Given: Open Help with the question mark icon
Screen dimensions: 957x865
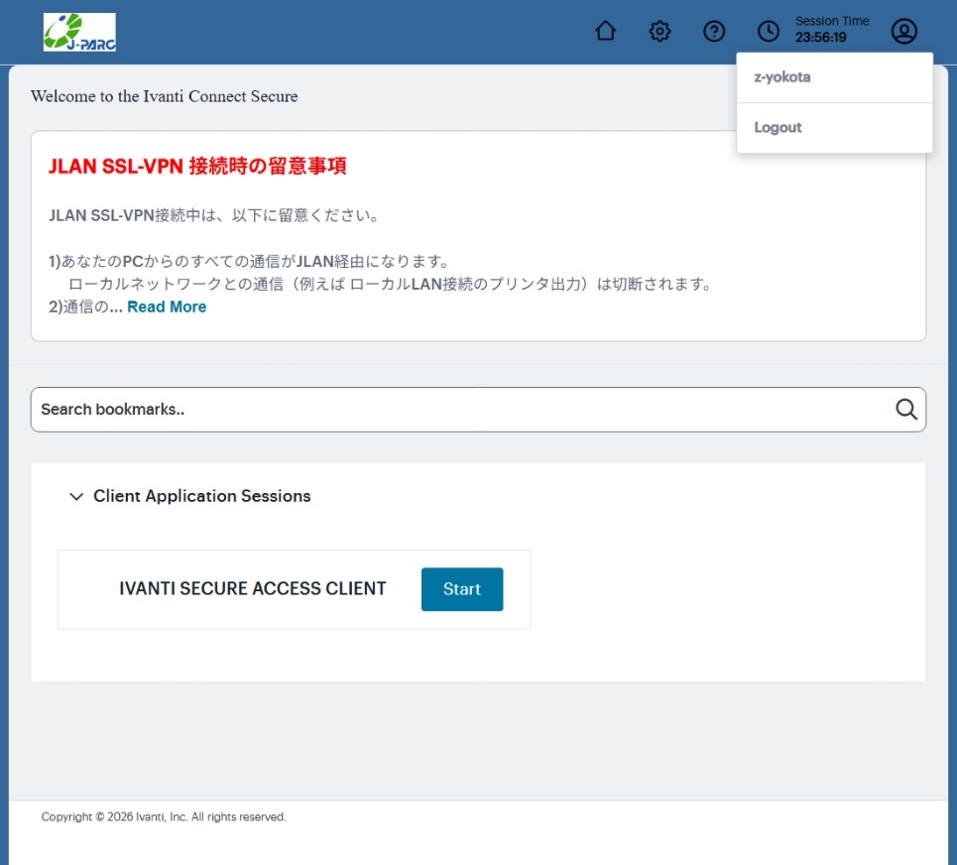Looking at the screenshot, I should tap(714, 32).
